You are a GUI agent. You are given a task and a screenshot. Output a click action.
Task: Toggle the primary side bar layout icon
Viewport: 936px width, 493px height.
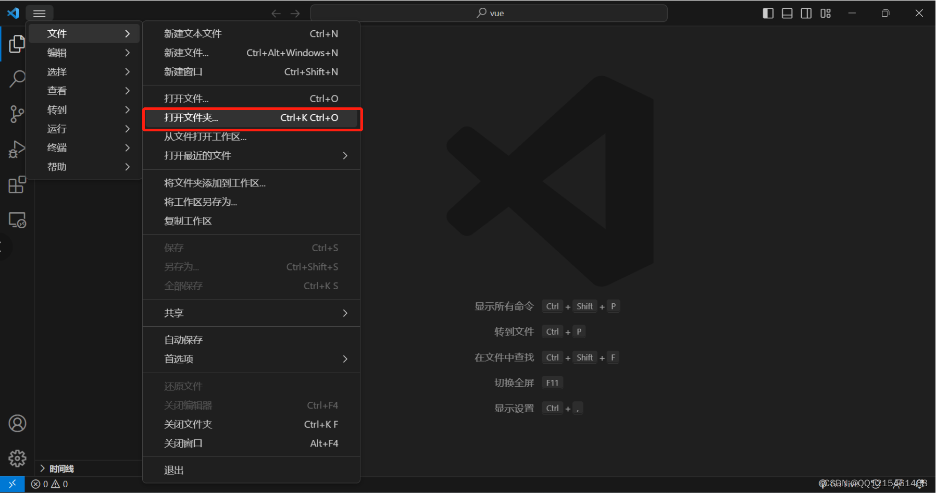coord(768,13)
